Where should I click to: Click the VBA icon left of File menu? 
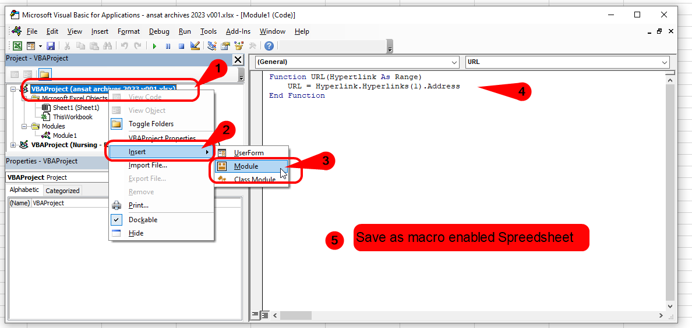click(x=17, y=31)
